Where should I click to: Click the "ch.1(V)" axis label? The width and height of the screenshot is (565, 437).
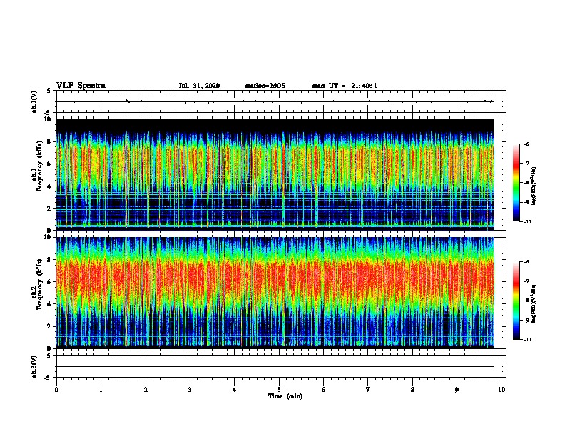click(34, 101)
